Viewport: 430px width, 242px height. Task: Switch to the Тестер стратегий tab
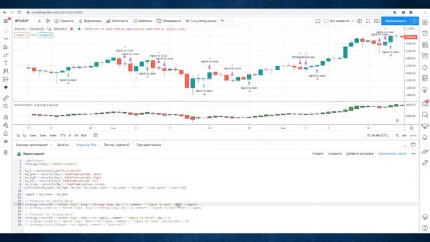click(116, 145)
